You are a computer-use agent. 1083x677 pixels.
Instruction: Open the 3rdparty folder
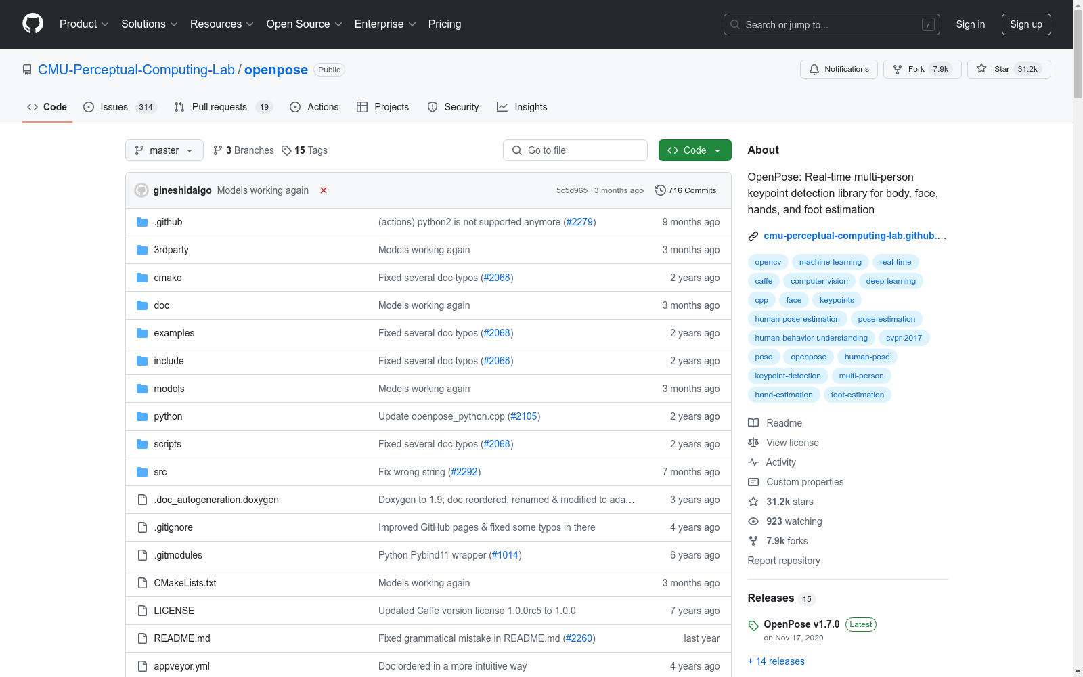tap(171, 250)
